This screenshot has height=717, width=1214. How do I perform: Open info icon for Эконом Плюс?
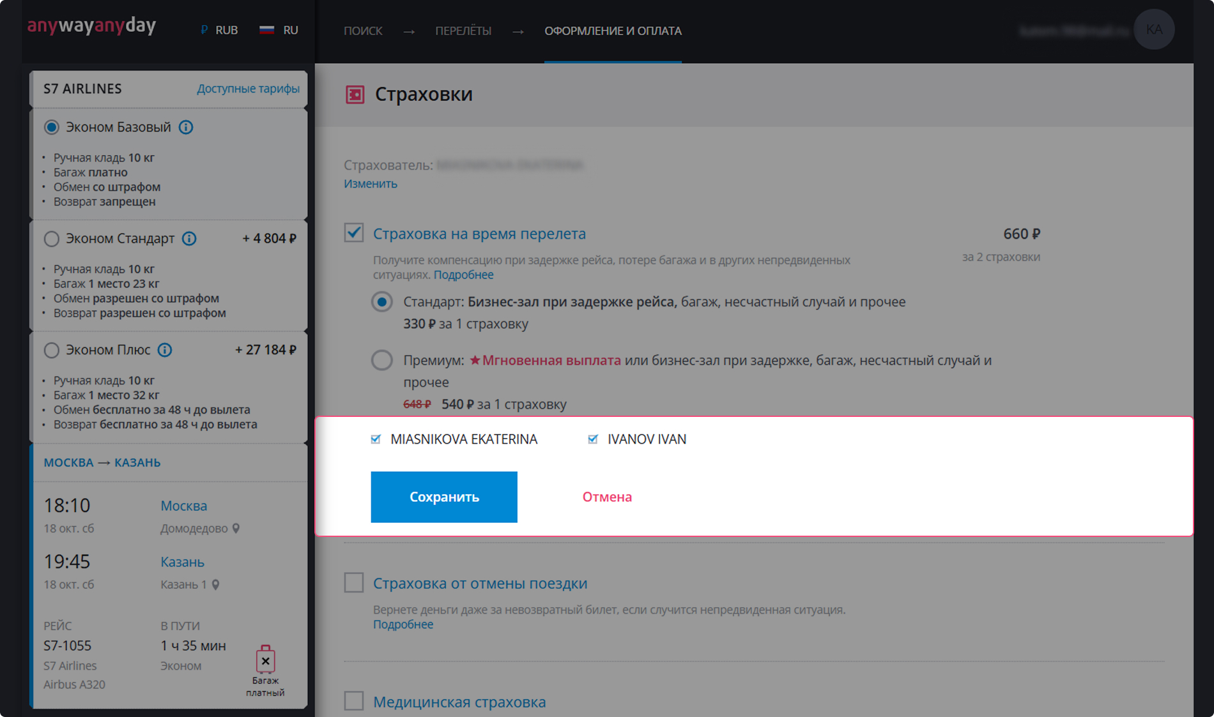pyautogui.click(x=165, y=350)
